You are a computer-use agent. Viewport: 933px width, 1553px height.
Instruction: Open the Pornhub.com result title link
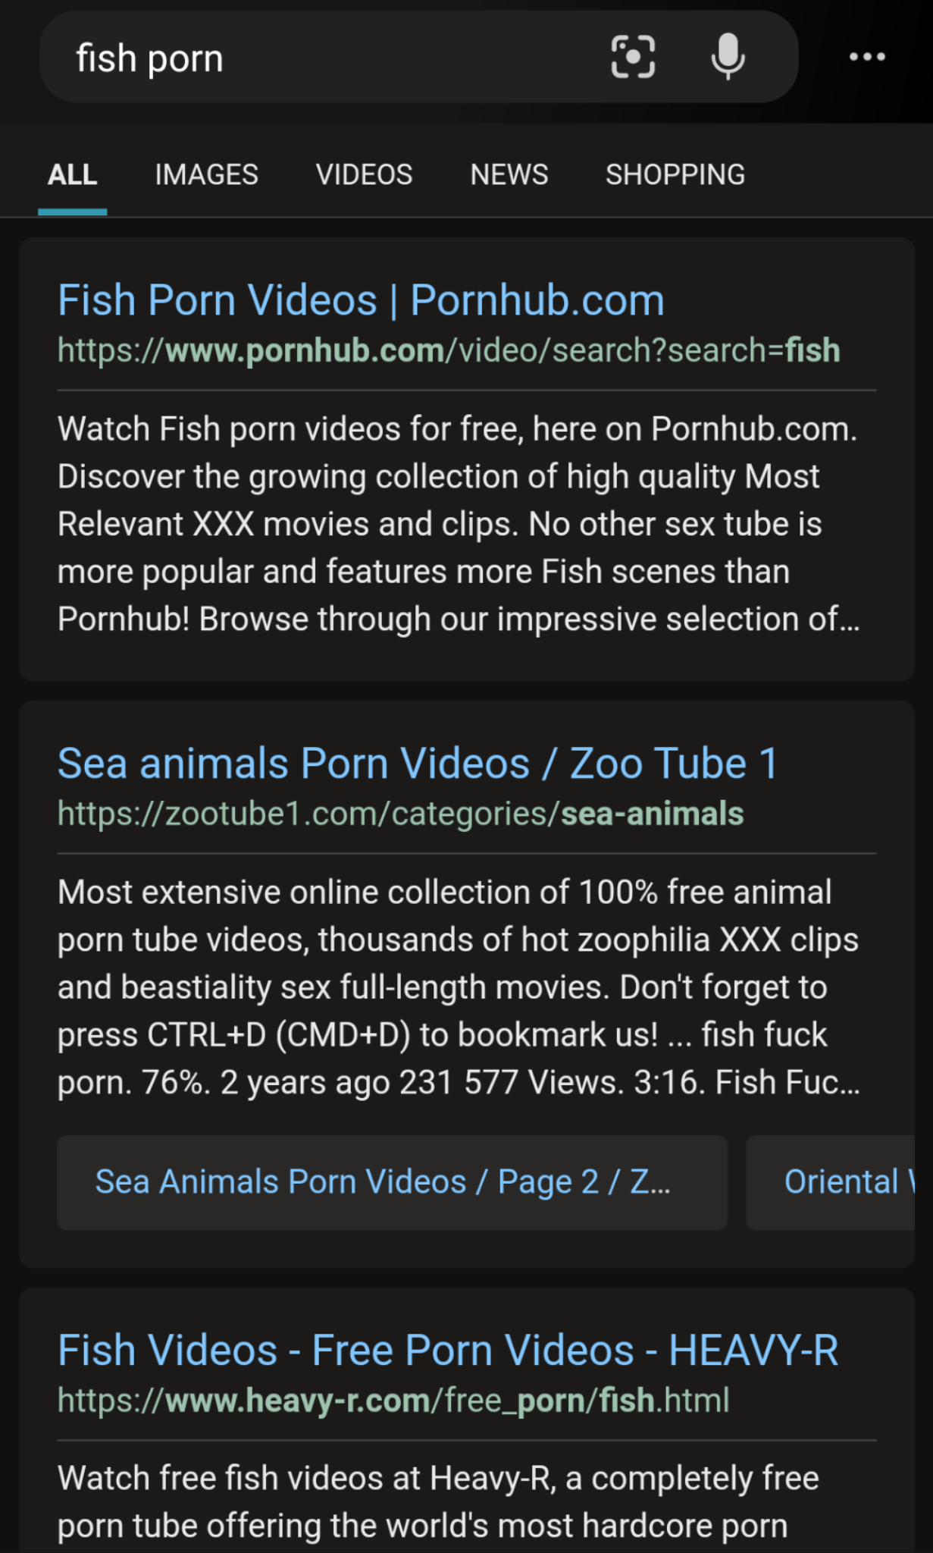tap(361, 300)
